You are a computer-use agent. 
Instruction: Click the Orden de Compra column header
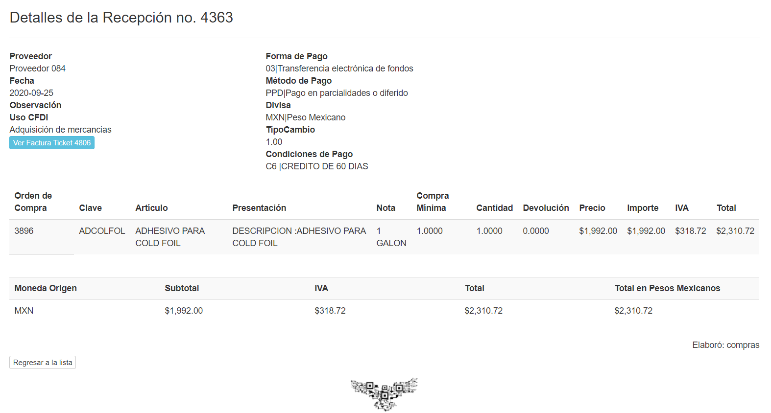tap(33, 202)
